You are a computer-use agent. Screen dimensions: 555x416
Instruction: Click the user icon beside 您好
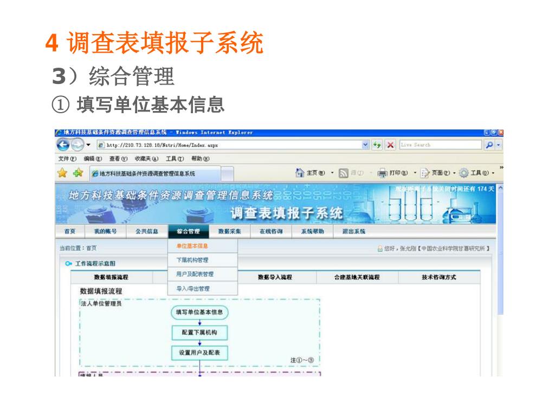380,249
